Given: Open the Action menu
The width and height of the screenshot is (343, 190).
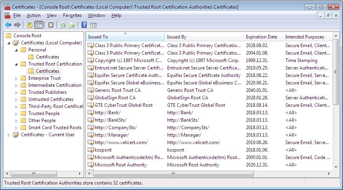Looking at the screenshot, I should [34, 15].
